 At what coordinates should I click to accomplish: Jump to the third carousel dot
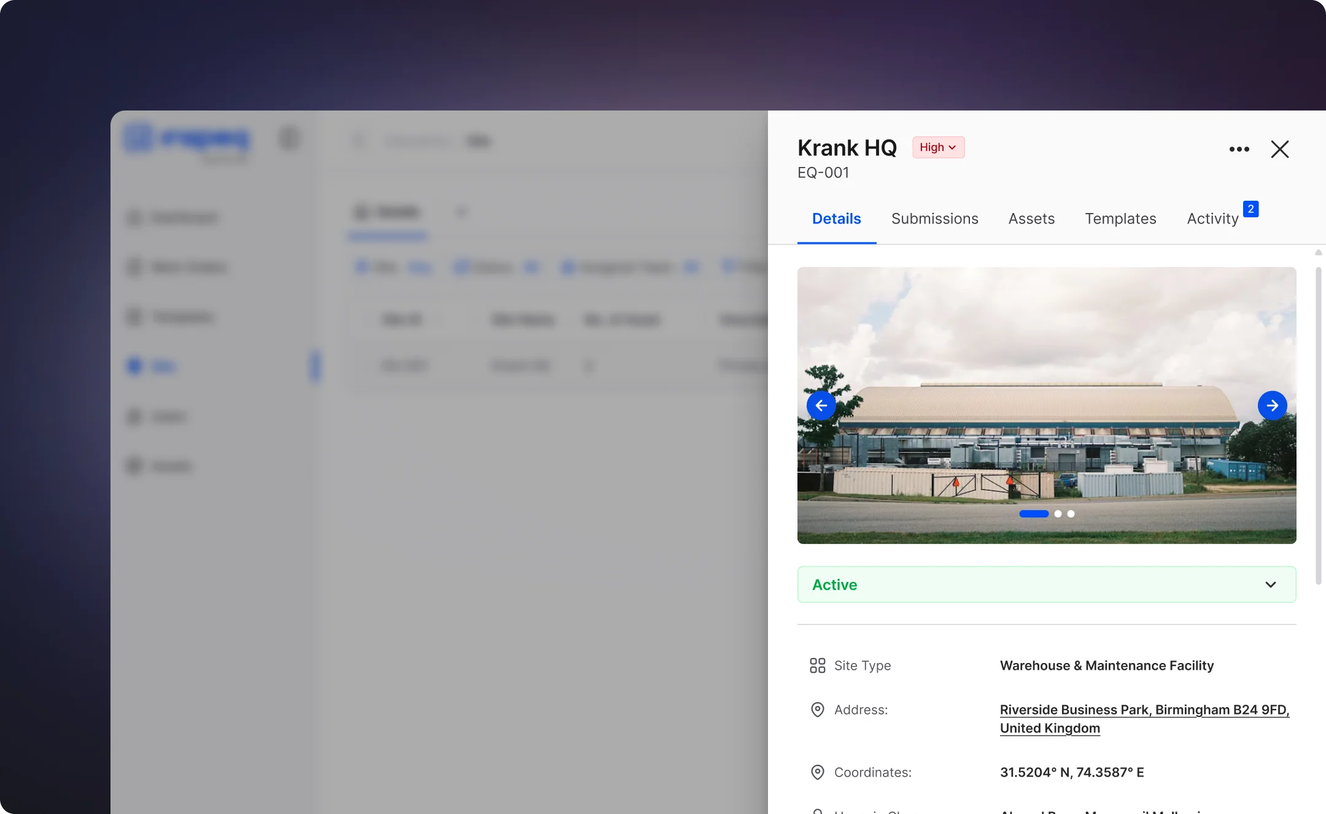[x=1071, y=514]
